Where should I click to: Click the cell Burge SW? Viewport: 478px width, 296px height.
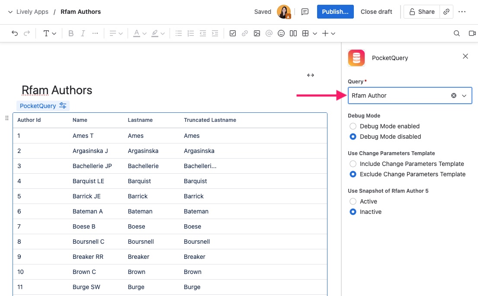coord(86,287)
